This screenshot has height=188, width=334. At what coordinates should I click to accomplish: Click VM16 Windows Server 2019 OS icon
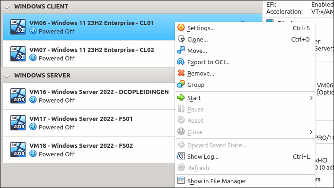[18, 96]
